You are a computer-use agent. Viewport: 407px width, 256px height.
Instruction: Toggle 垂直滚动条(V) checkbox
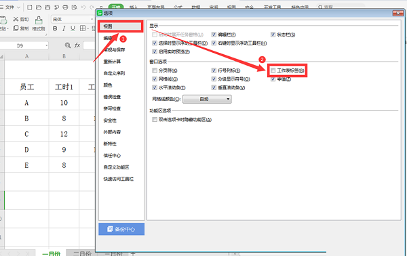214,87
